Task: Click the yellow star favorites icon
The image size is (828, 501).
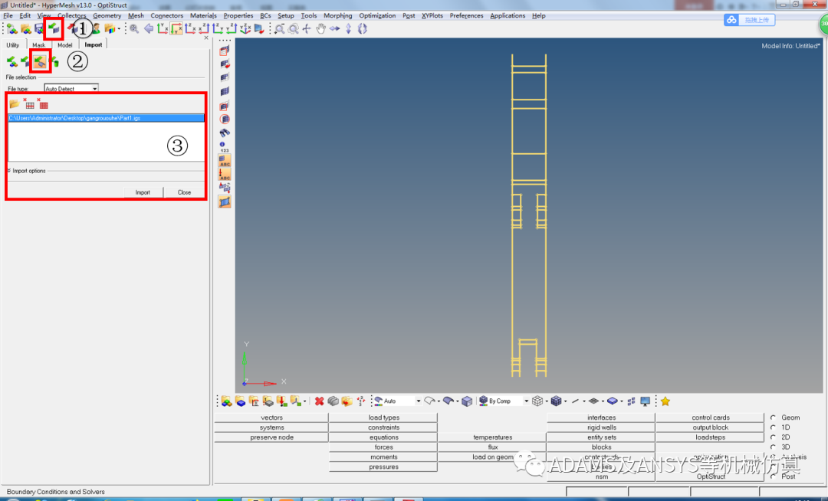Action: pyautogui.click(x=665, y=401)
